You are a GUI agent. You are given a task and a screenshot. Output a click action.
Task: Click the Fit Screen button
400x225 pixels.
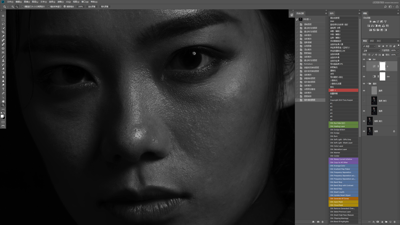pos(92,7)
